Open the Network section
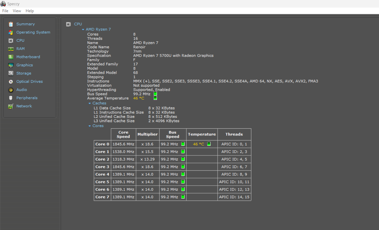This screenshot has height=230, width=379. pyautogui.click(x=24, y=106)
